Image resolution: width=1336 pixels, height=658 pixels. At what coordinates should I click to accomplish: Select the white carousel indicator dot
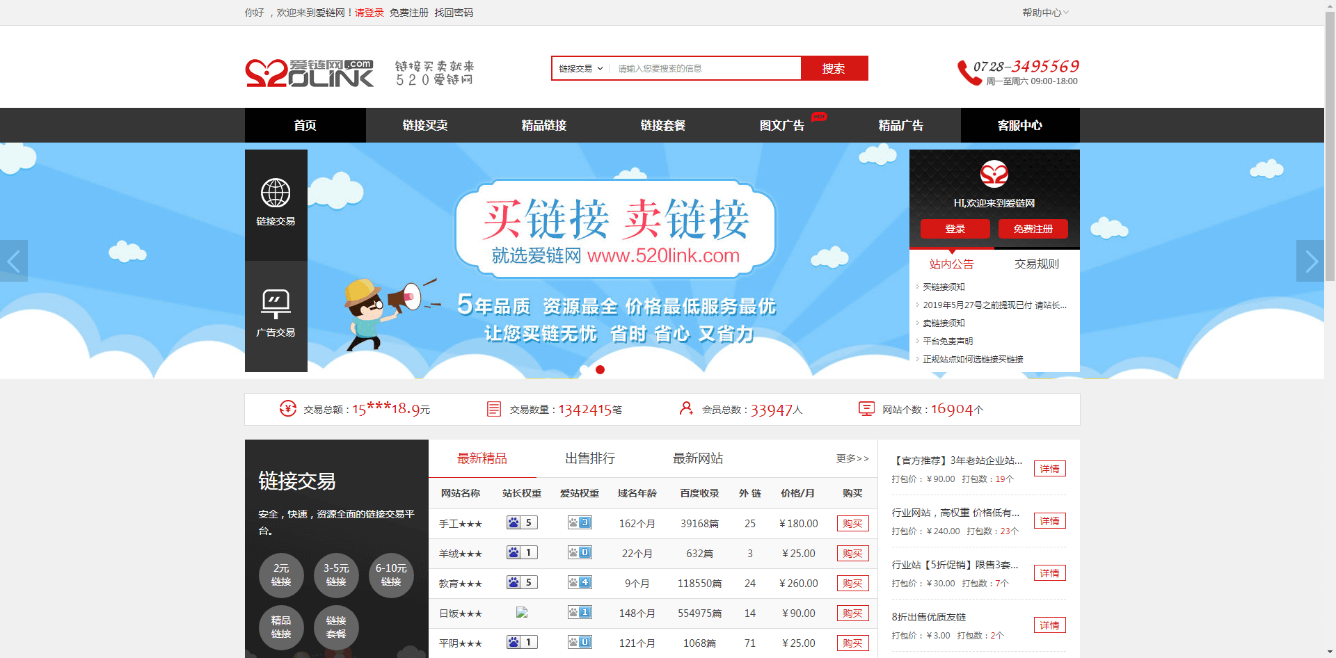point(584,369)
